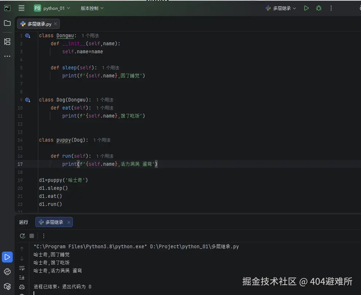
Task: Click the PyCharm logo icon
Action: 7,8
